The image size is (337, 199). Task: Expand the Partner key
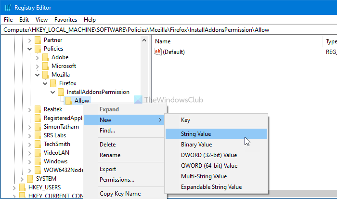coord(30,40)
